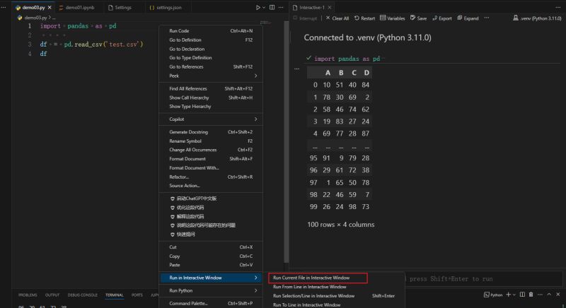The width and height of the screenshot is (566, 308).
Task: Choose Go to Definition in the context menu
Action: [x=211, y=40]
